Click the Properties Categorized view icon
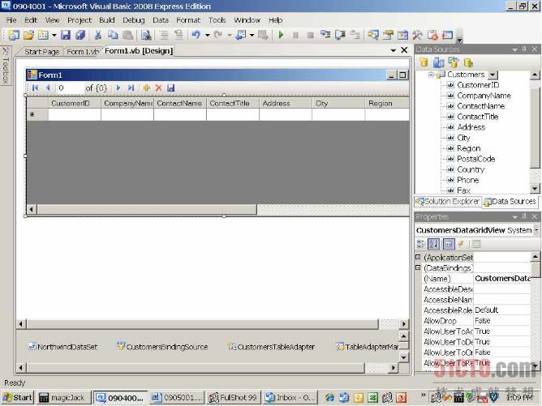Viewport: 542px width, 406px height. click(x=420, y=244)
